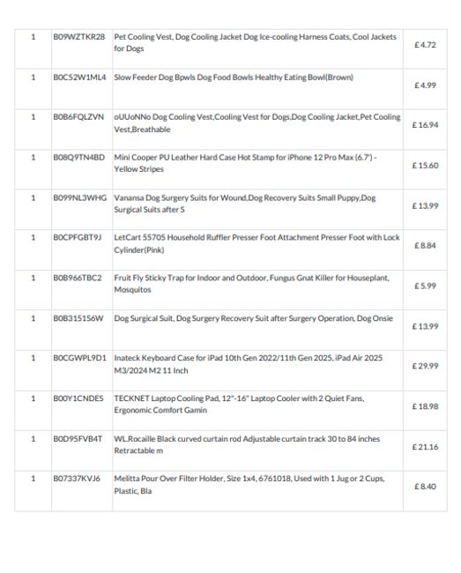Click product code B0B3151S6W
Screen dimensions: 461x573
click(x=78, y=318)
